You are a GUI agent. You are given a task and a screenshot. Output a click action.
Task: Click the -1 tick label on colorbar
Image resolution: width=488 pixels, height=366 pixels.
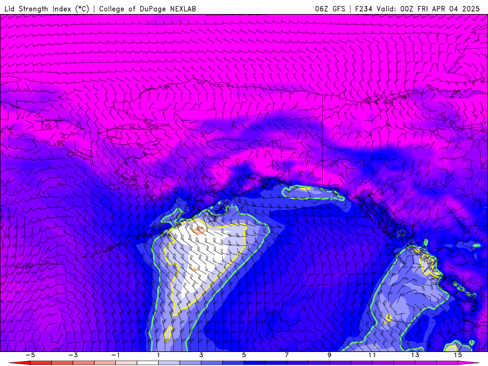pos(115,355)
